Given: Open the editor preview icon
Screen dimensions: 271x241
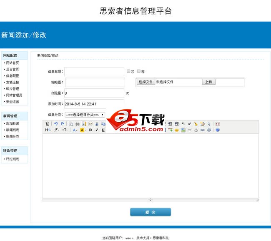Looking at the screenshot, I should tap(71, 124).
